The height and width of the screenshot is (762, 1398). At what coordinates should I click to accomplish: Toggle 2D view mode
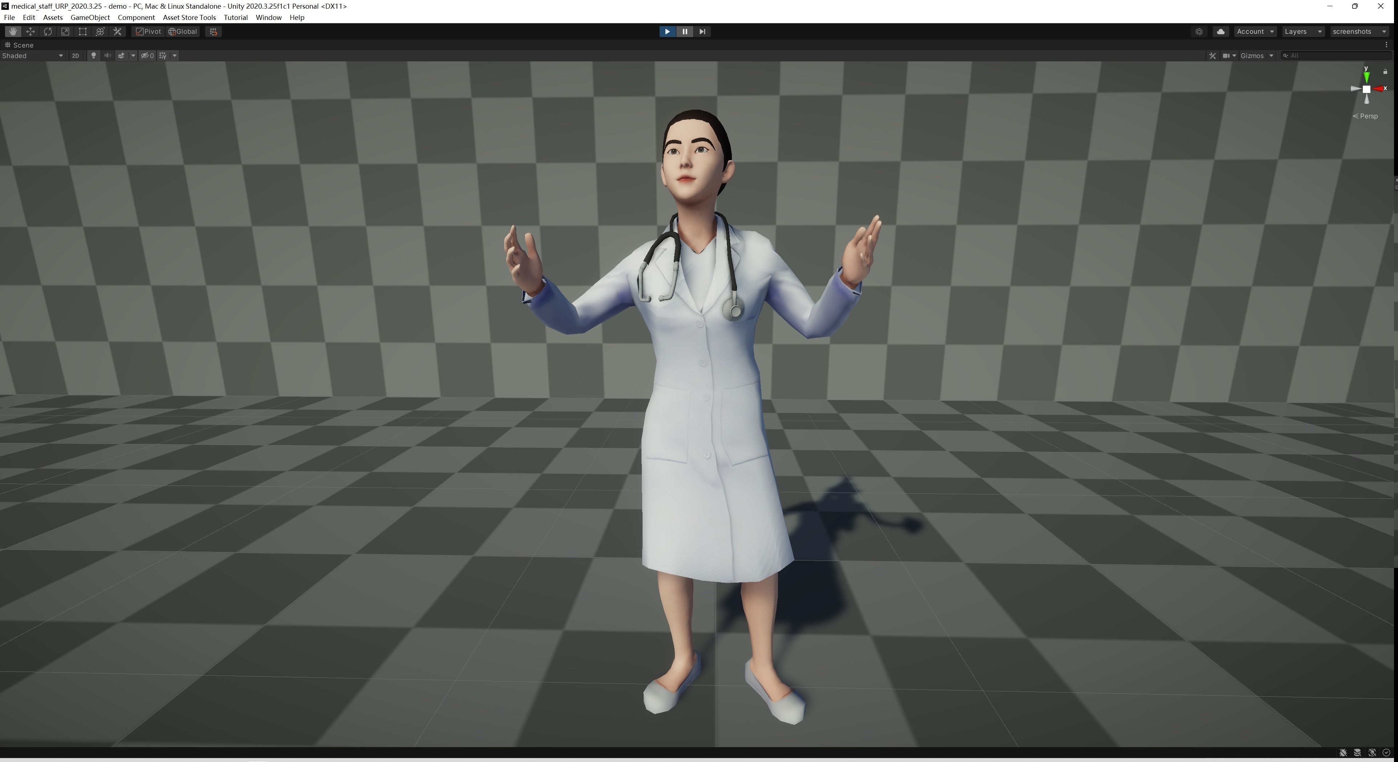click(76, 55)
